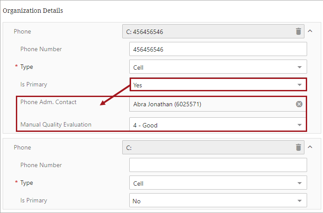Image resolution: width=323 pixels, height=213 pixels.
Task: Click Is Primary label beside Yes
Action: 34,84
